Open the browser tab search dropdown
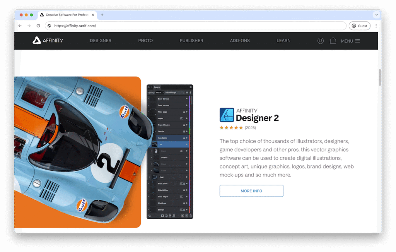The image size is (396, 252). click(377, 15)
